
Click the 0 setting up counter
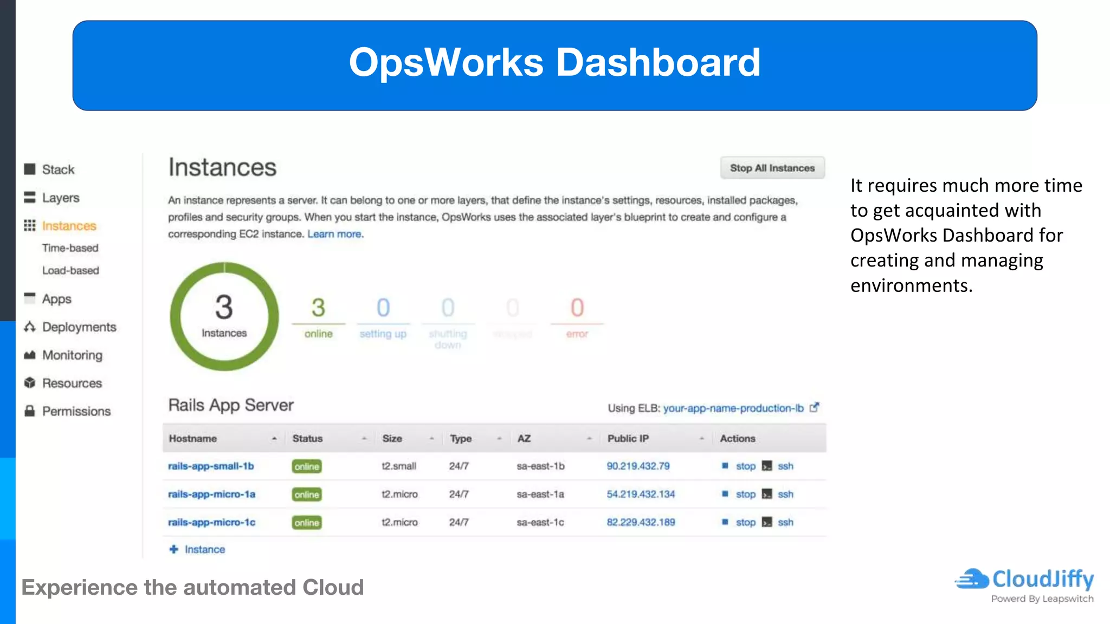click(x=383, y=317)
